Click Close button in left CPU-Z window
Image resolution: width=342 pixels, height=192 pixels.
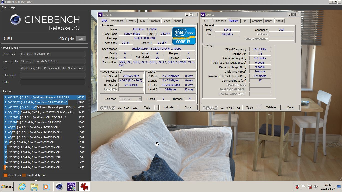click(x=188, y=107)
